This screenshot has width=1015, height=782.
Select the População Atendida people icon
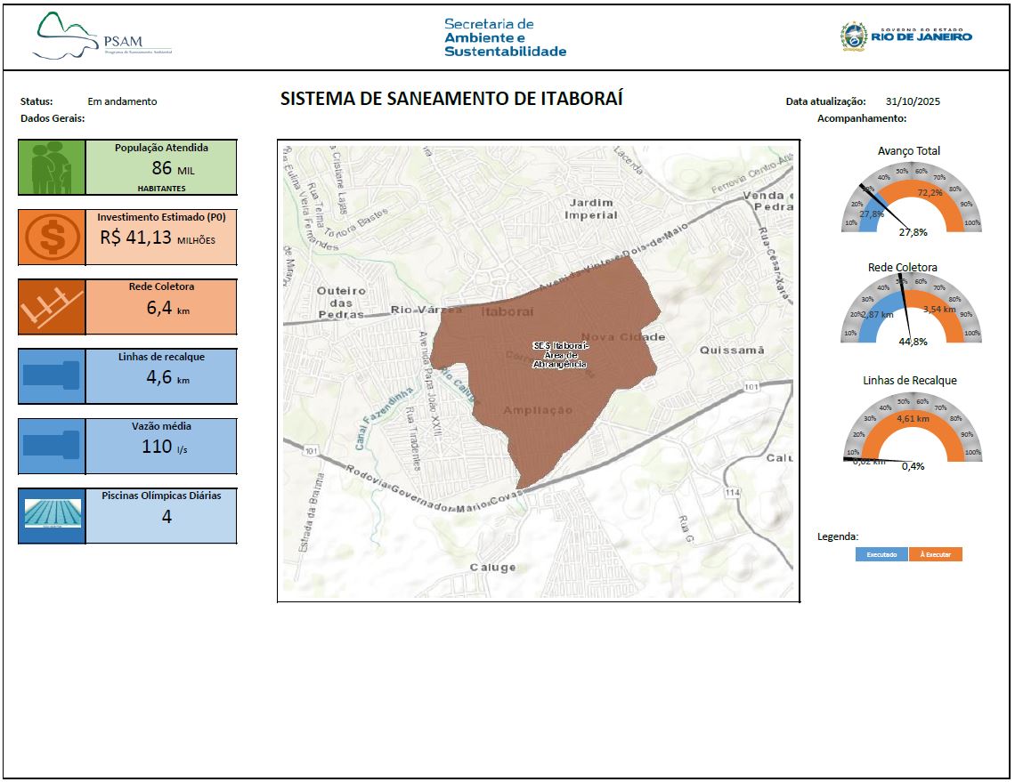click(x=52, y=167)
